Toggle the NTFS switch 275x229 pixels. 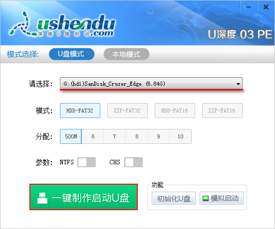tap(87, 162)
